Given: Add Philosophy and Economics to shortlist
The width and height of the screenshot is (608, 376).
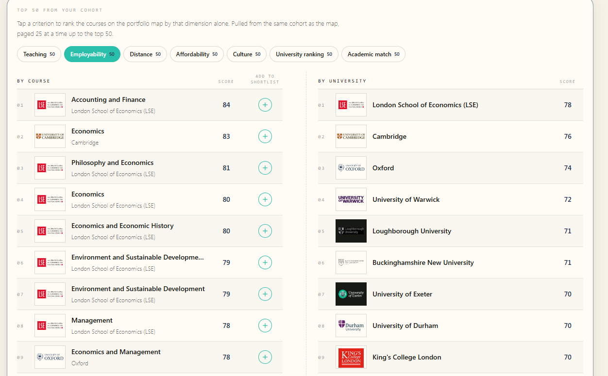Looking at the screenshot, I should (265, 168).
